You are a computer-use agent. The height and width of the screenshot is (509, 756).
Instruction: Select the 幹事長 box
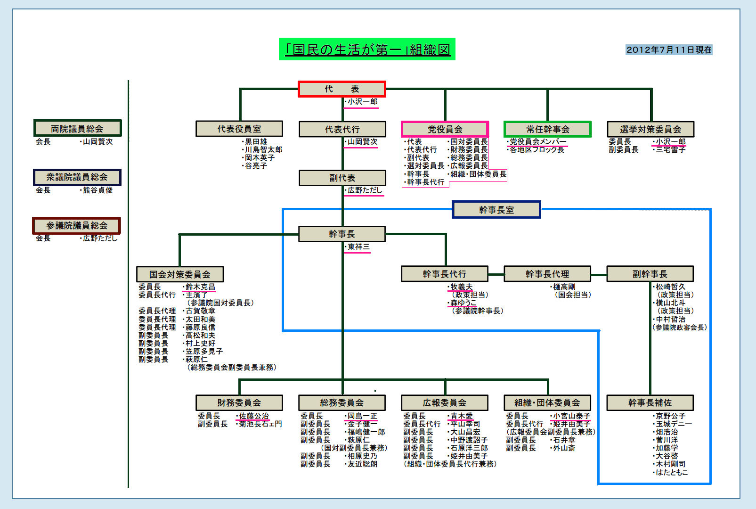(342, 234)
